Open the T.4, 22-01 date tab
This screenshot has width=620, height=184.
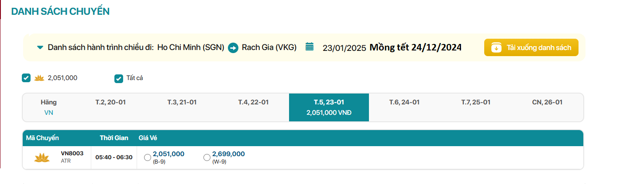[x=253, y=103]
